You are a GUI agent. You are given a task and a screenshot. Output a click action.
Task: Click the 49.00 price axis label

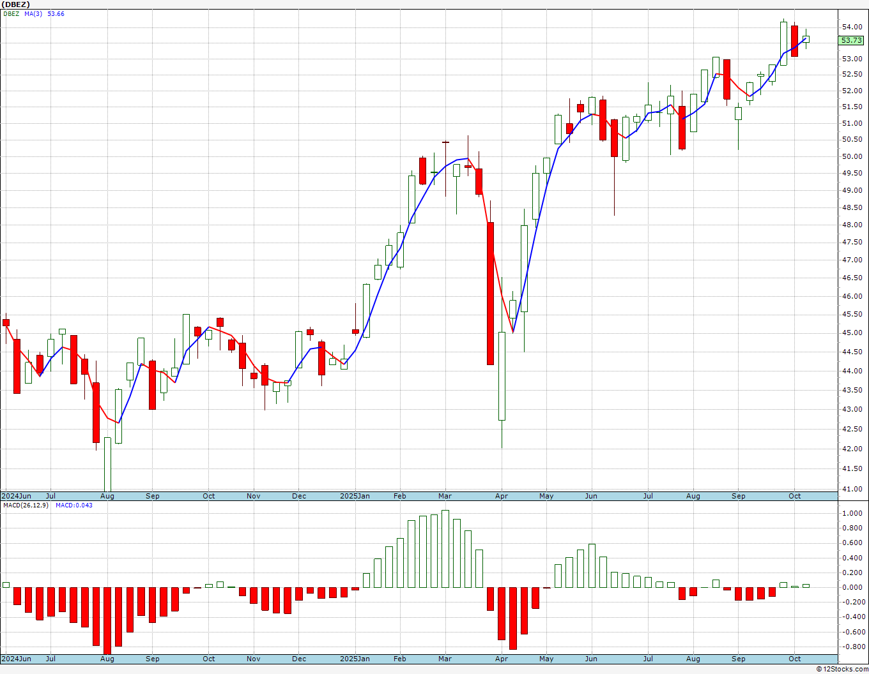852,190
